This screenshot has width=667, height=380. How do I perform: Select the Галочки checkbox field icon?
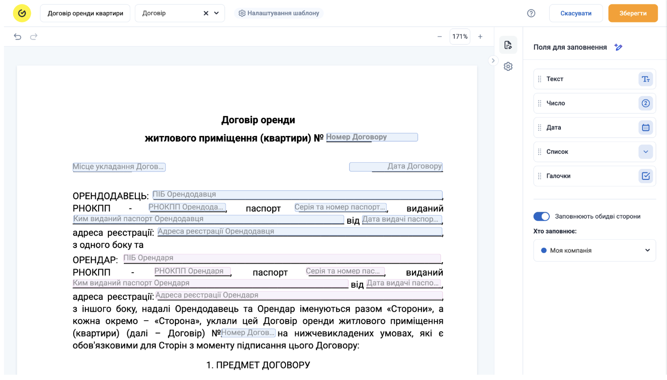[645, 176]
